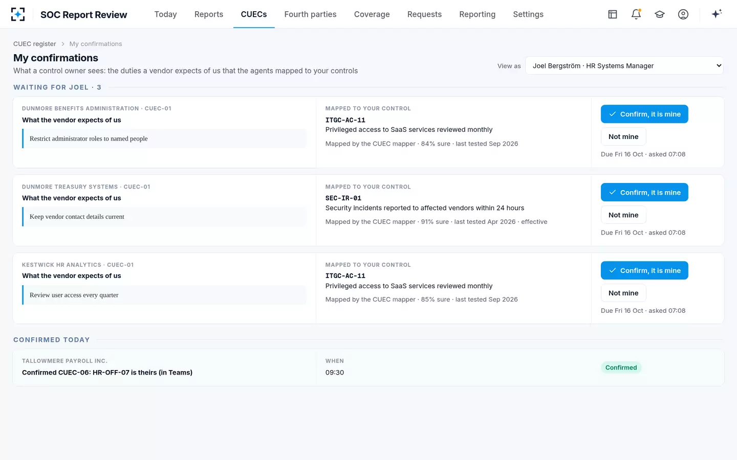Click the CUEC register breadcrumb link
The image size is (737, 460).
point(35,44)
